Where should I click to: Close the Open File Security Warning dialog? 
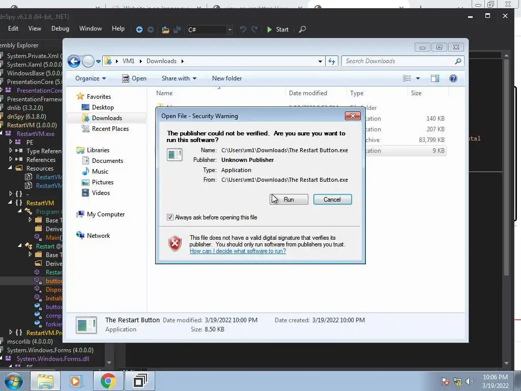coord(353,116)
